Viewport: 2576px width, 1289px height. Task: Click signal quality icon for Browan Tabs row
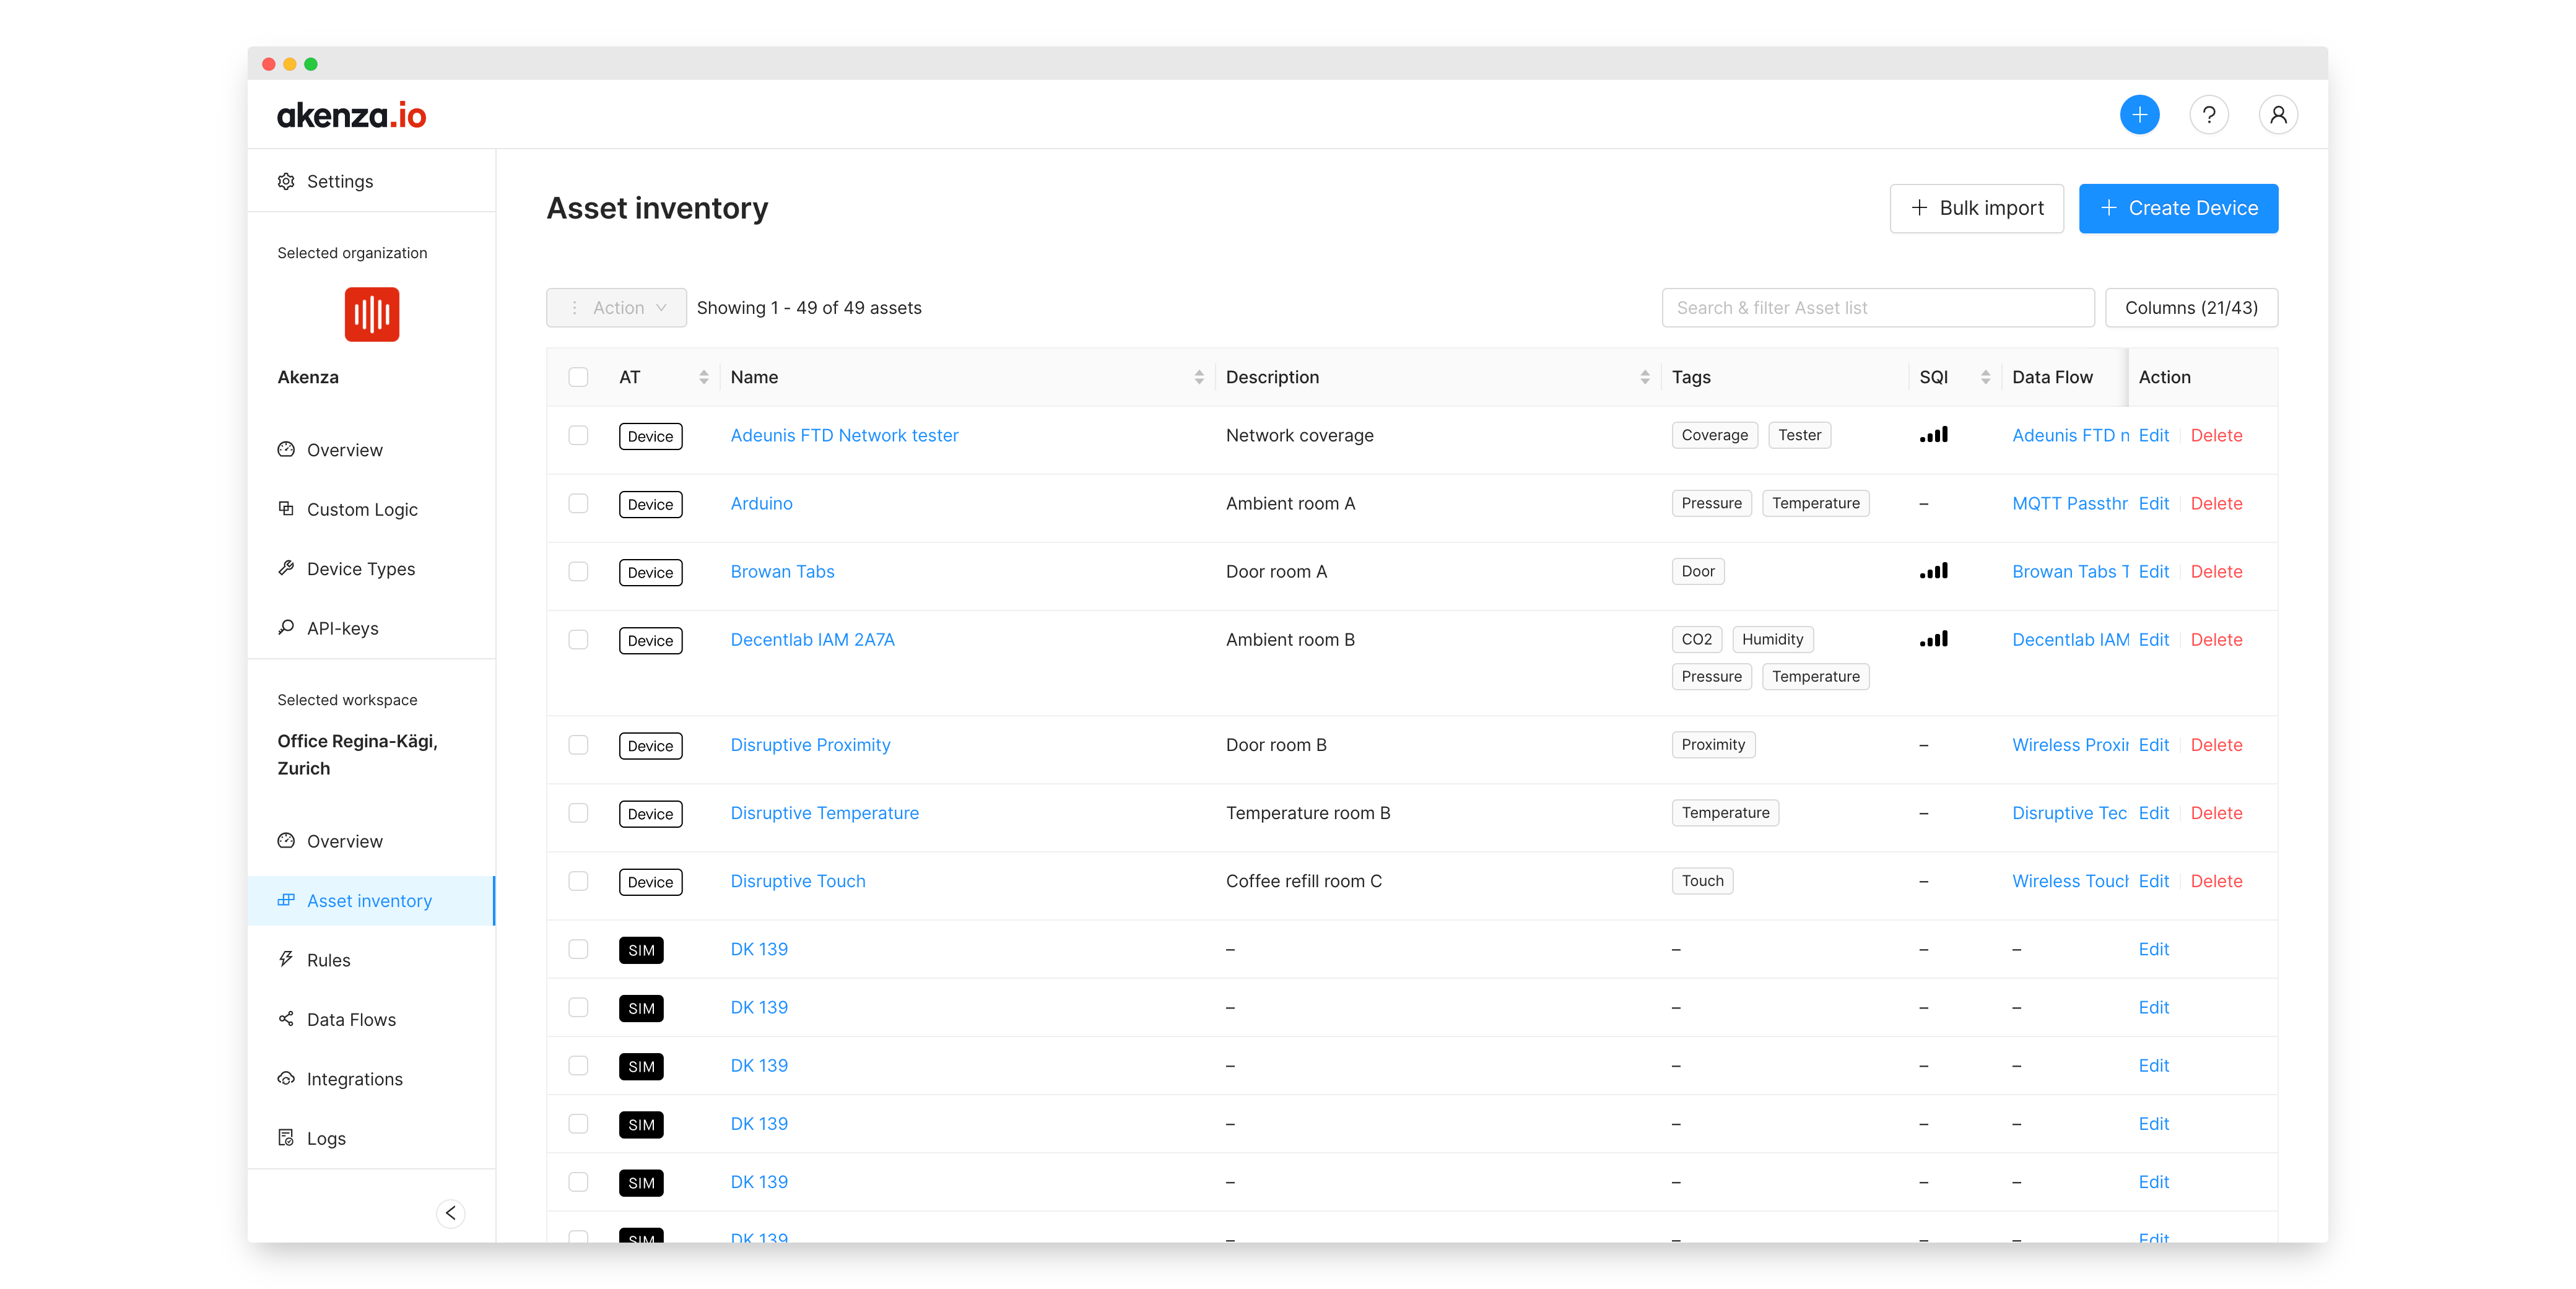pos(1933,571)
